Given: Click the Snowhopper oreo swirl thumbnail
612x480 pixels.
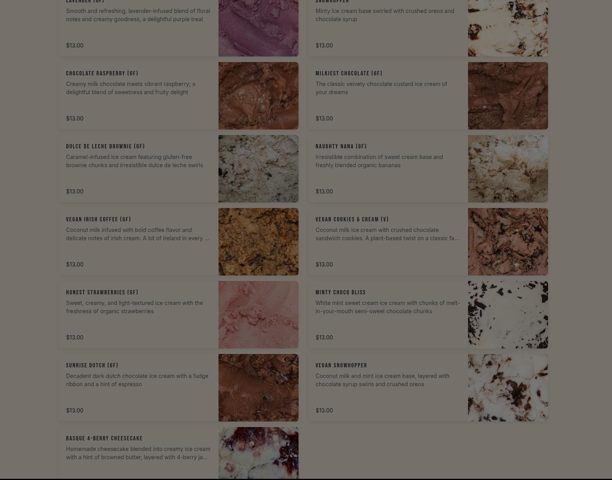Looking at the screenshot, I should click(508, 28).
